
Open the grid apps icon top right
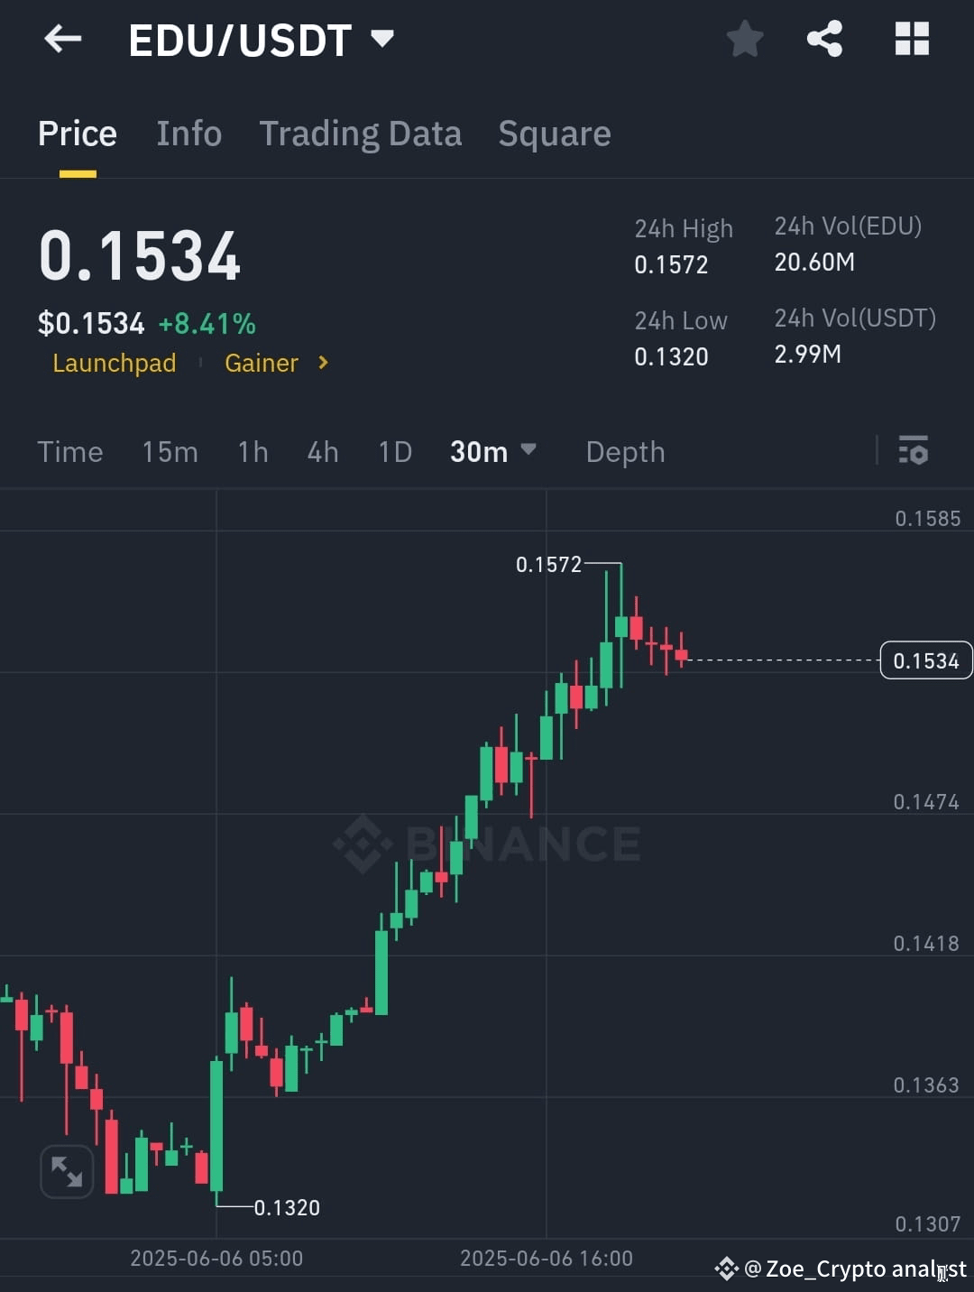click(911, 39)
